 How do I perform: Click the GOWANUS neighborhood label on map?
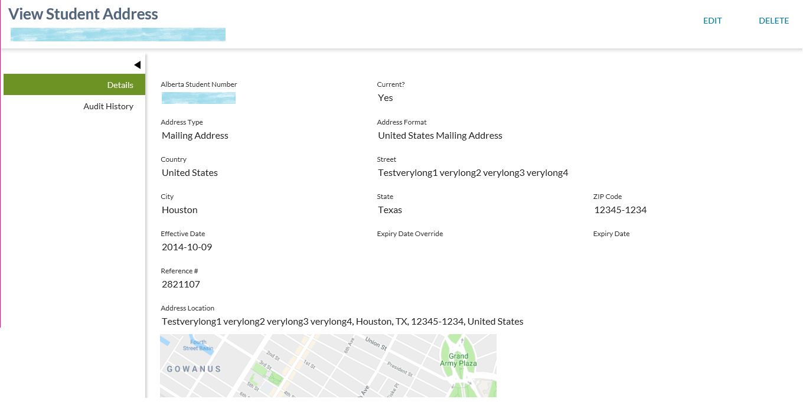(194, 369)
